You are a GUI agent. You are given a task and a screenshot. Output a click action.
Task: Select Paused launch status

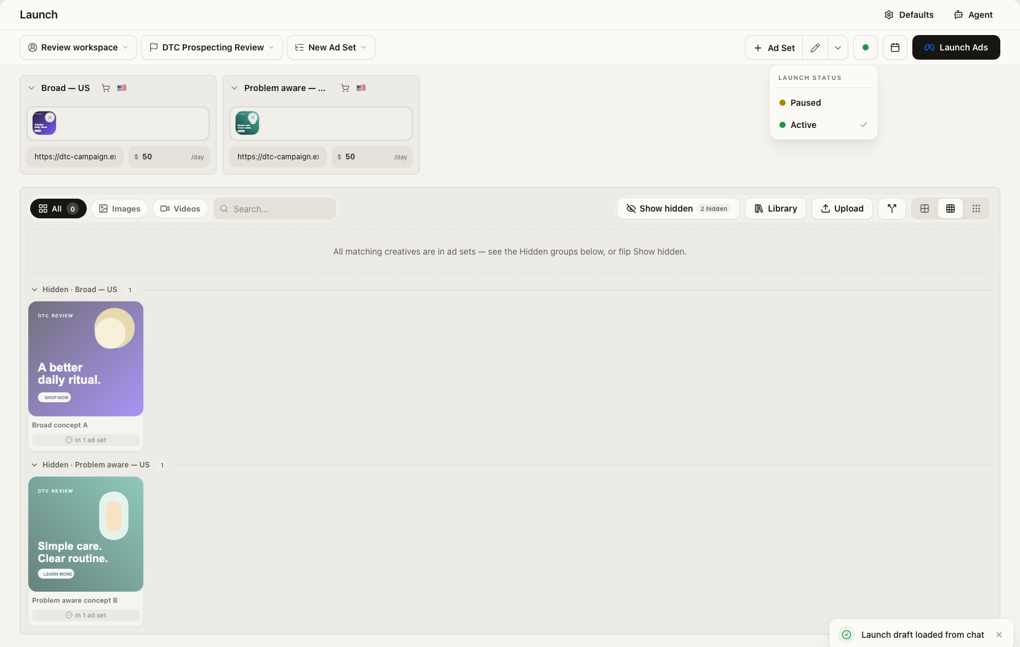823,103
